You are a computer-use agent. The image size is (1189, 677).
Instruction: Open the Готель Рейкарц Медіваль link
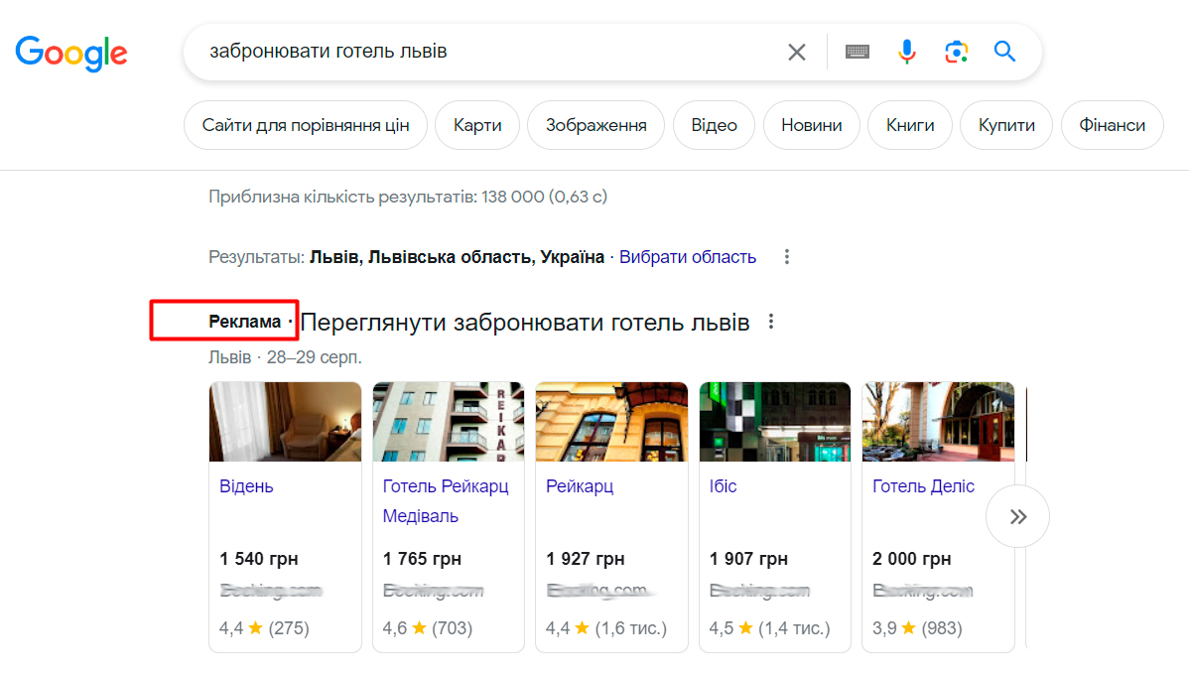(445, 501)
